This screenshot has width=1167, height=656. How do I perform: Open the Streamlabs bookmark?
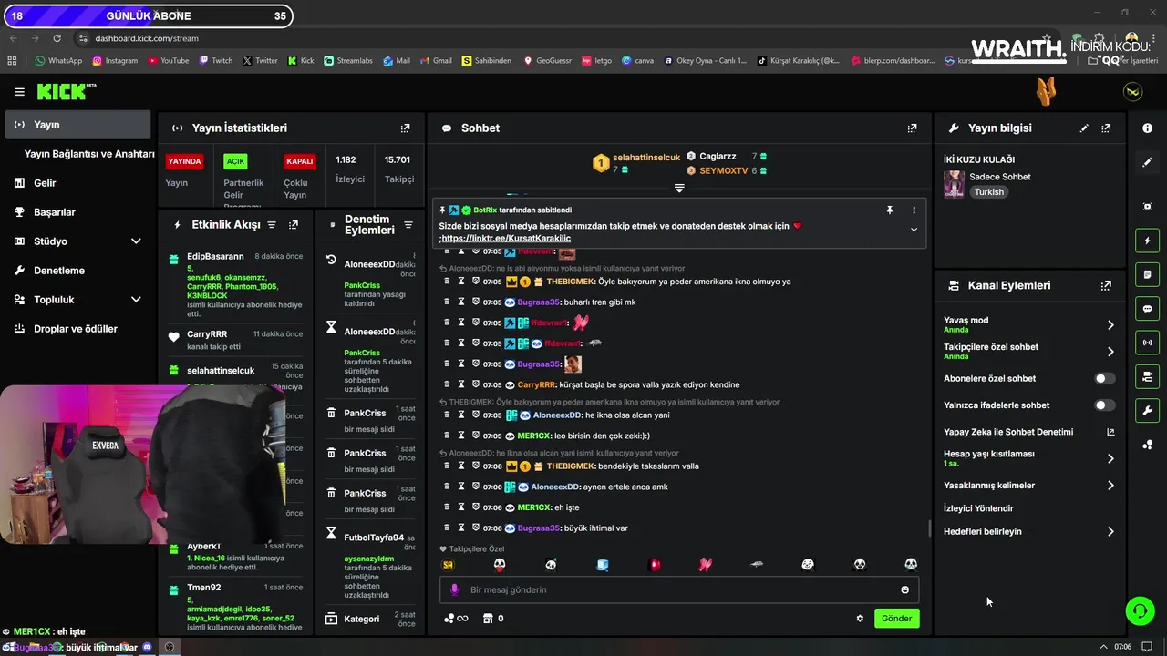(347, 61)
